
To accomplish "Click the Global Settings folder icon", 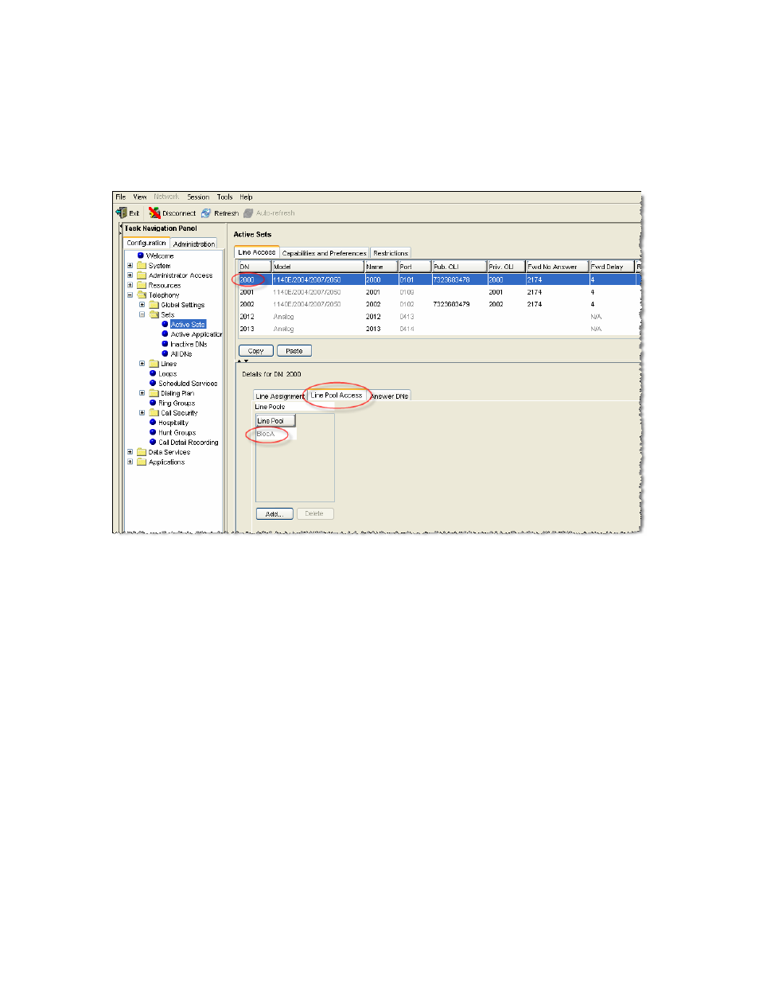I will click(154, 305).
